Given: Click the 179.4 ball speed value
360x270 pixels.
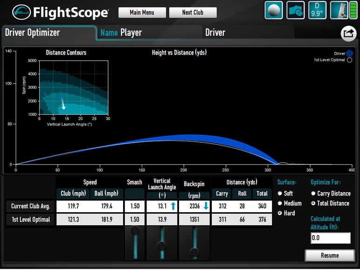Looking at the screenshot, I should click(107, 206).
